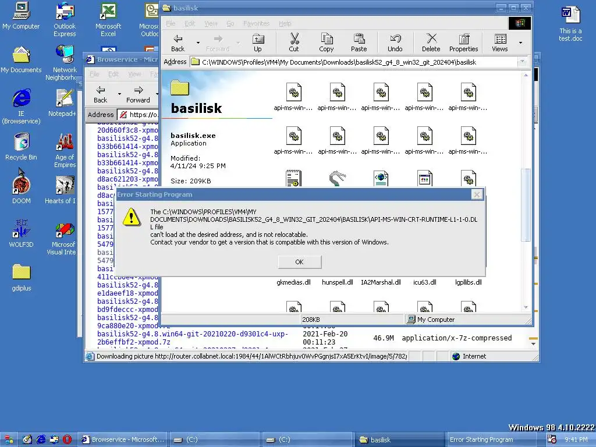
Task: Select Microsoft Excel desktop shortcut
Action: point(108,20)
